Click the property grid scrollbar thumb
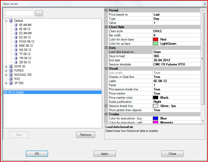The height and width of the screenshot is (162, 208). (203, 59)
